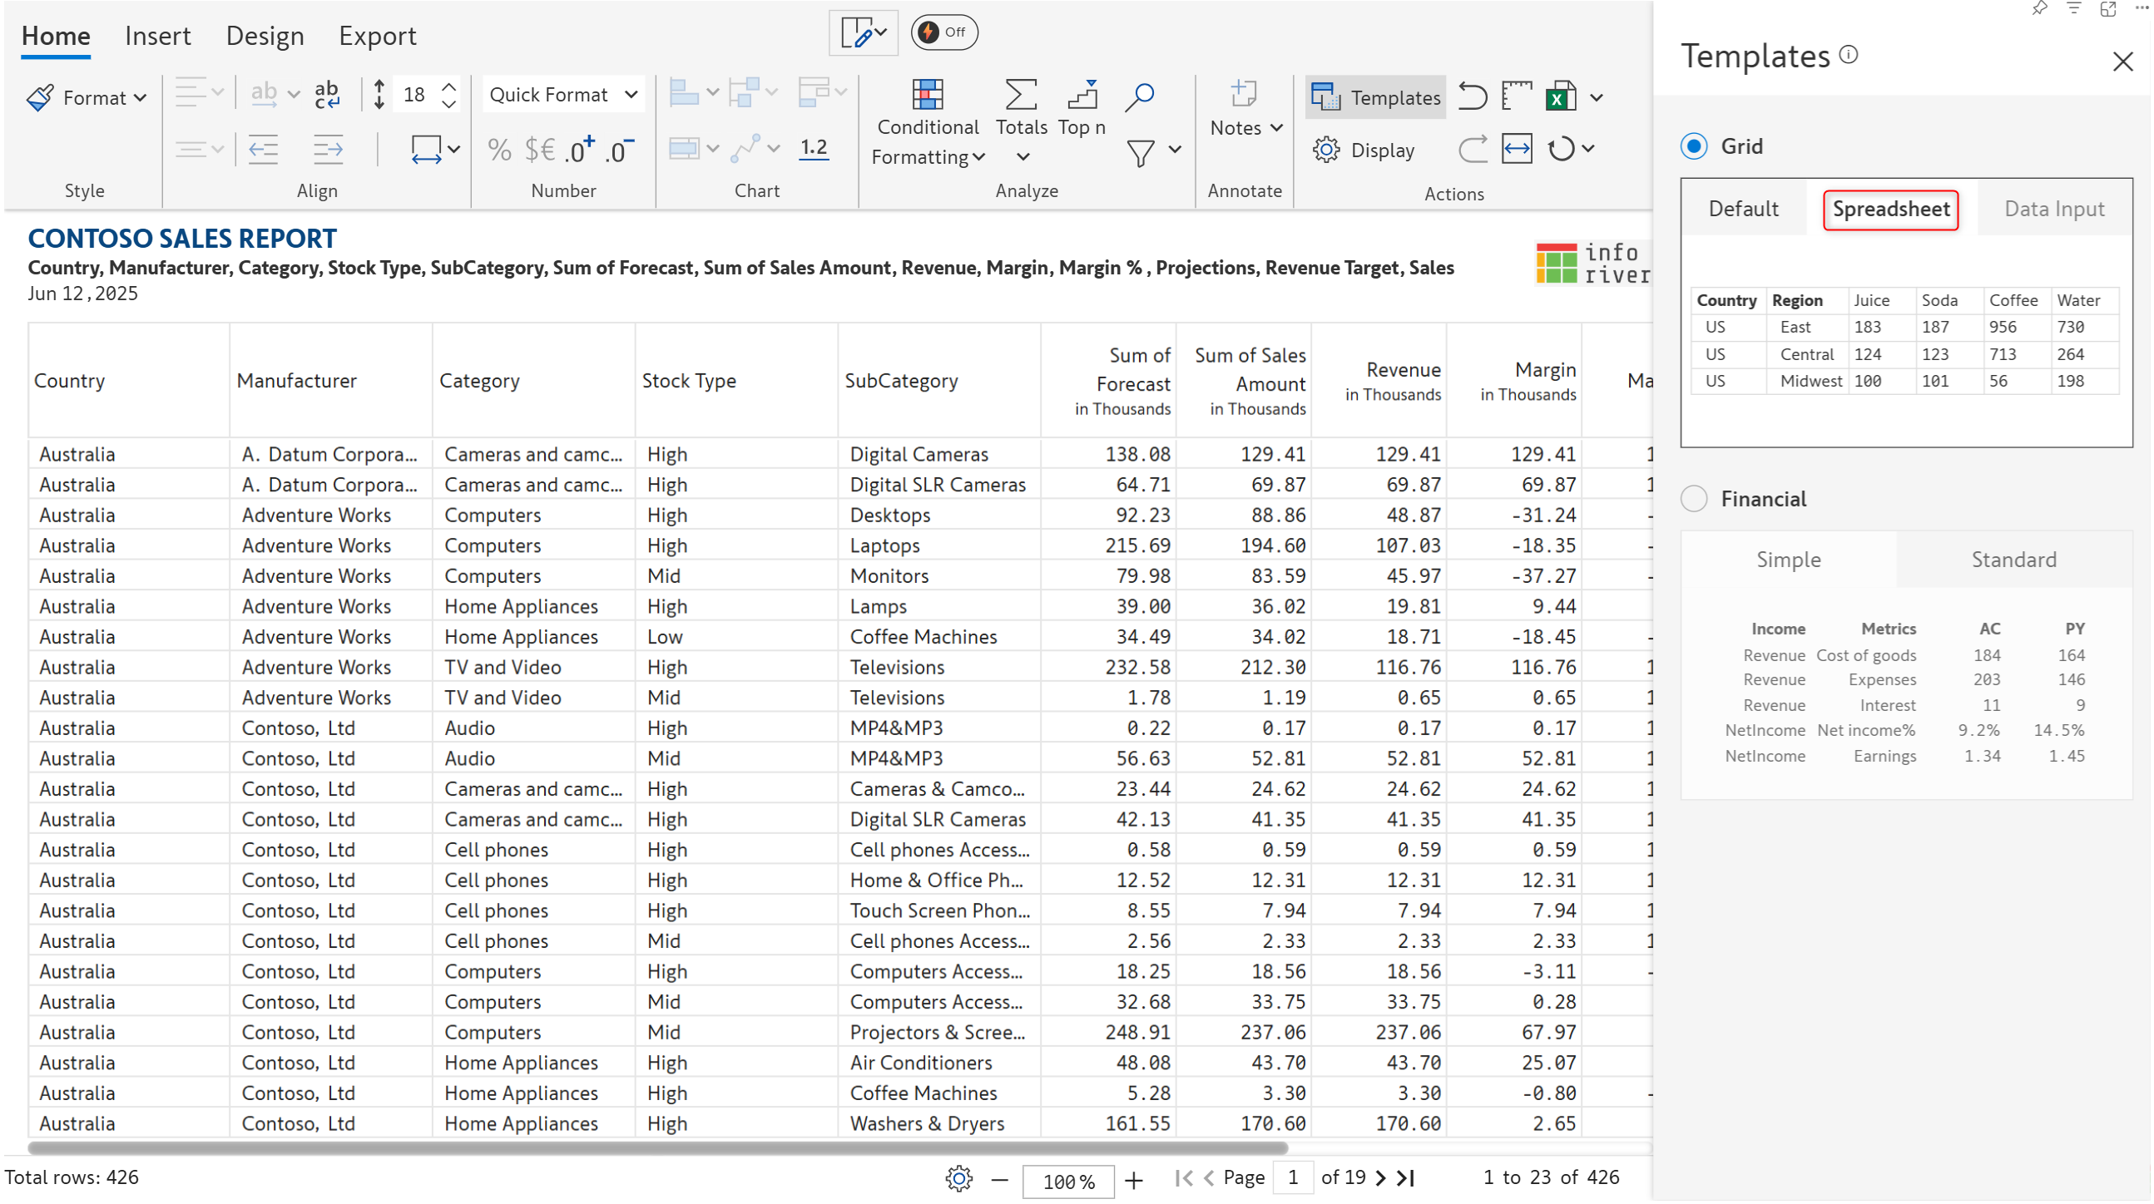This screenshot has height=1204, width=2154.
Task: Click the Top n ranking icon
Action: [x=1083, y=96]
